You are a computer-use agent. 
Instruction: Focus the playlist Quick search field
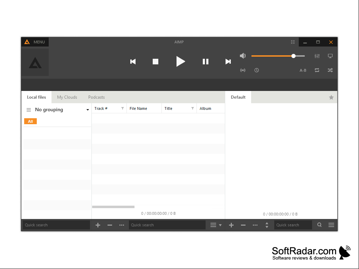(293, 225)
